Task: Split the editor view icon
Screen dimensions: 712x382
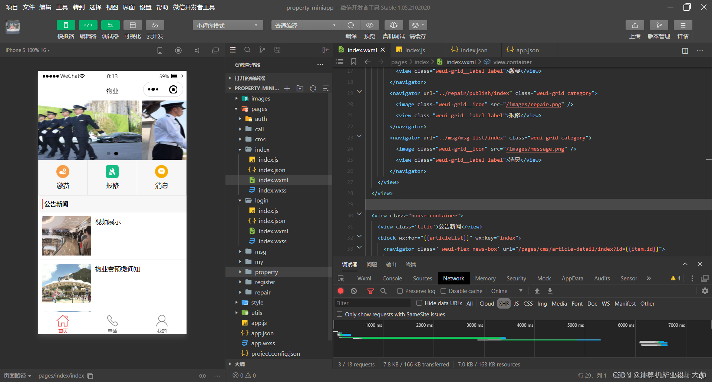Action: click(685, 50)
